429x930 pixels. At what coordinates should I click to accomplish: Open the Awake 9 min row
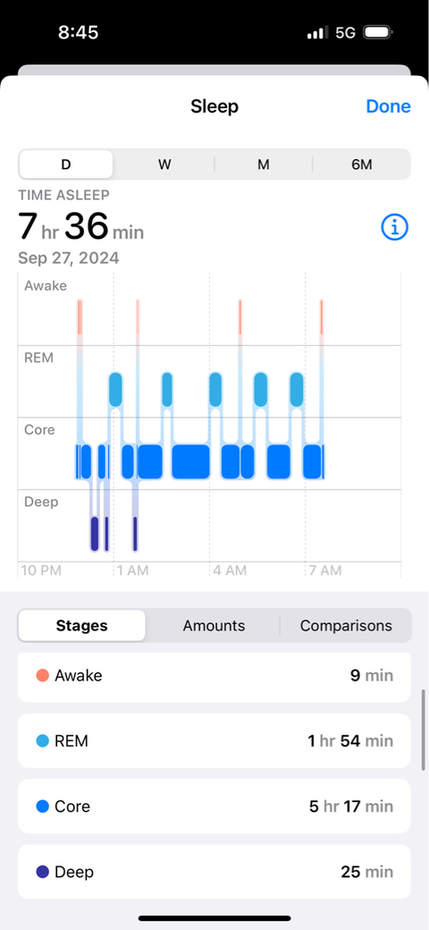214,676
